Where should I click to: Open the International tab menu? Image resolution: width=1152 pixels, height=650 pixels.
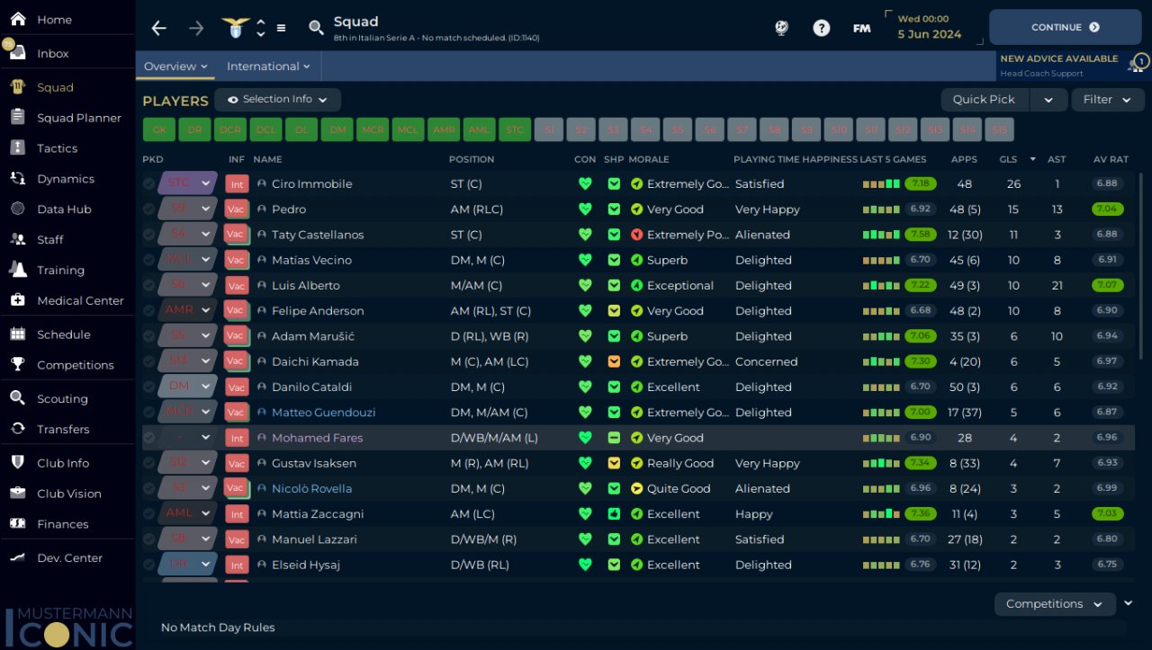pos(268,67)
